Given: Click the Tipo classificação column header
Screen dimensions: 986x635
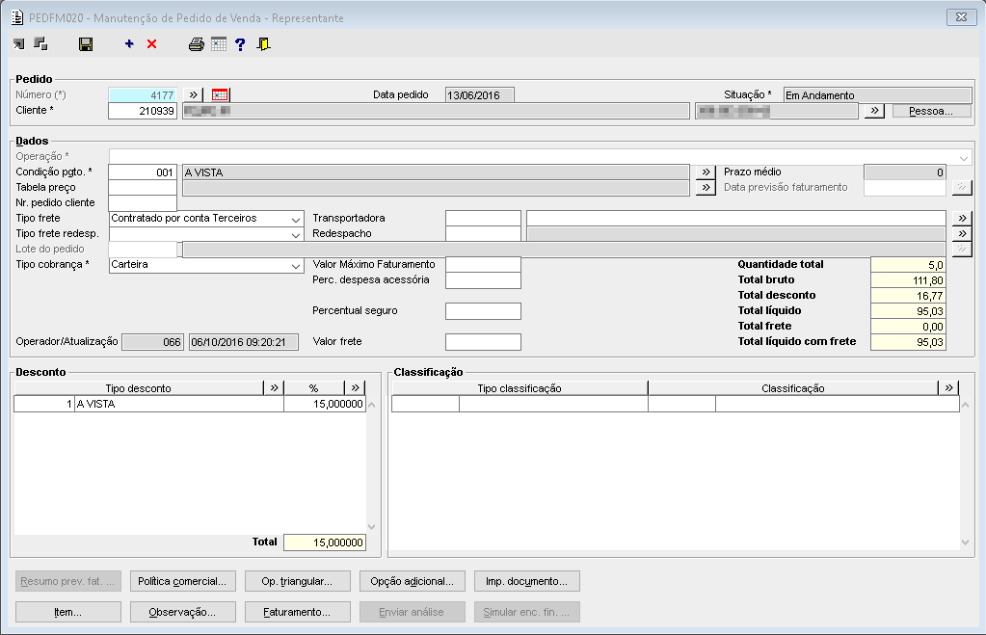Looking at the screenshot, I should click(x=520, y=388).
